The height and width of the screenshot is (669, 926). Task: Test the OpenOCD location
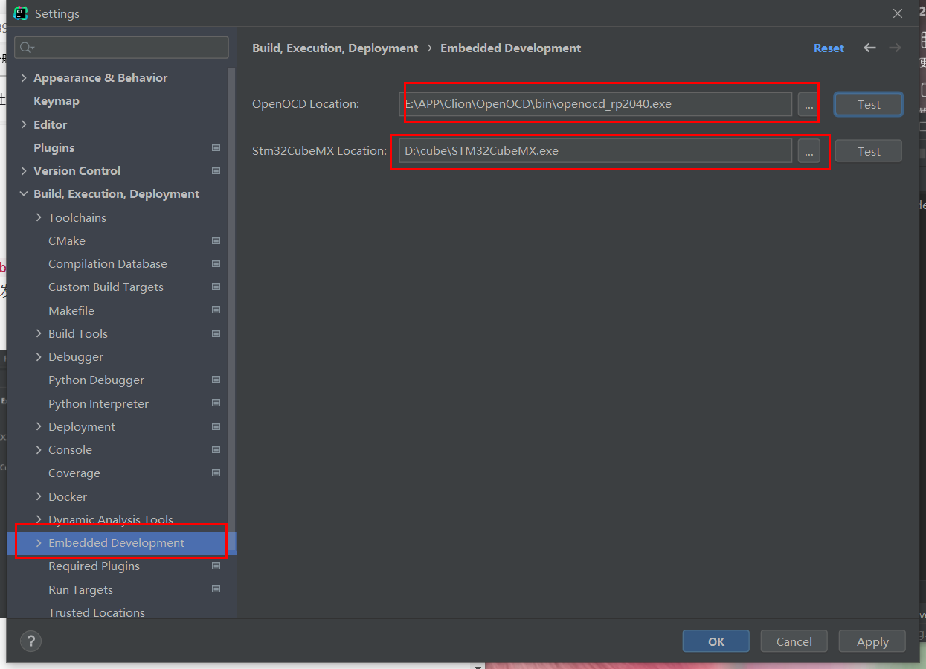tap(869, 104)
